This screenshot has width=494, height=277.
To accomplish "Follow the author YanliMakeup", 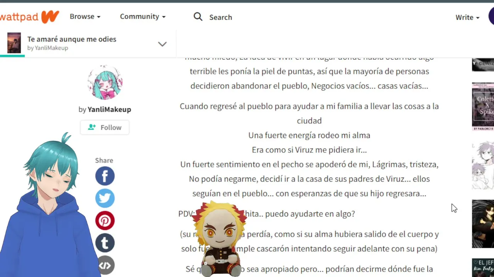I will (105, 127).
